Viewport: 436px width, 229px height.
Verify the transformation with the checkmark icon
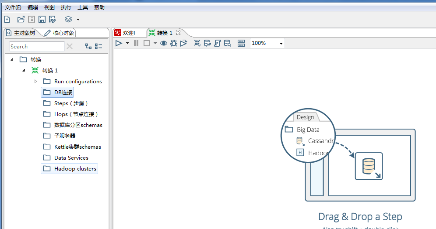(x=197, y=43)
